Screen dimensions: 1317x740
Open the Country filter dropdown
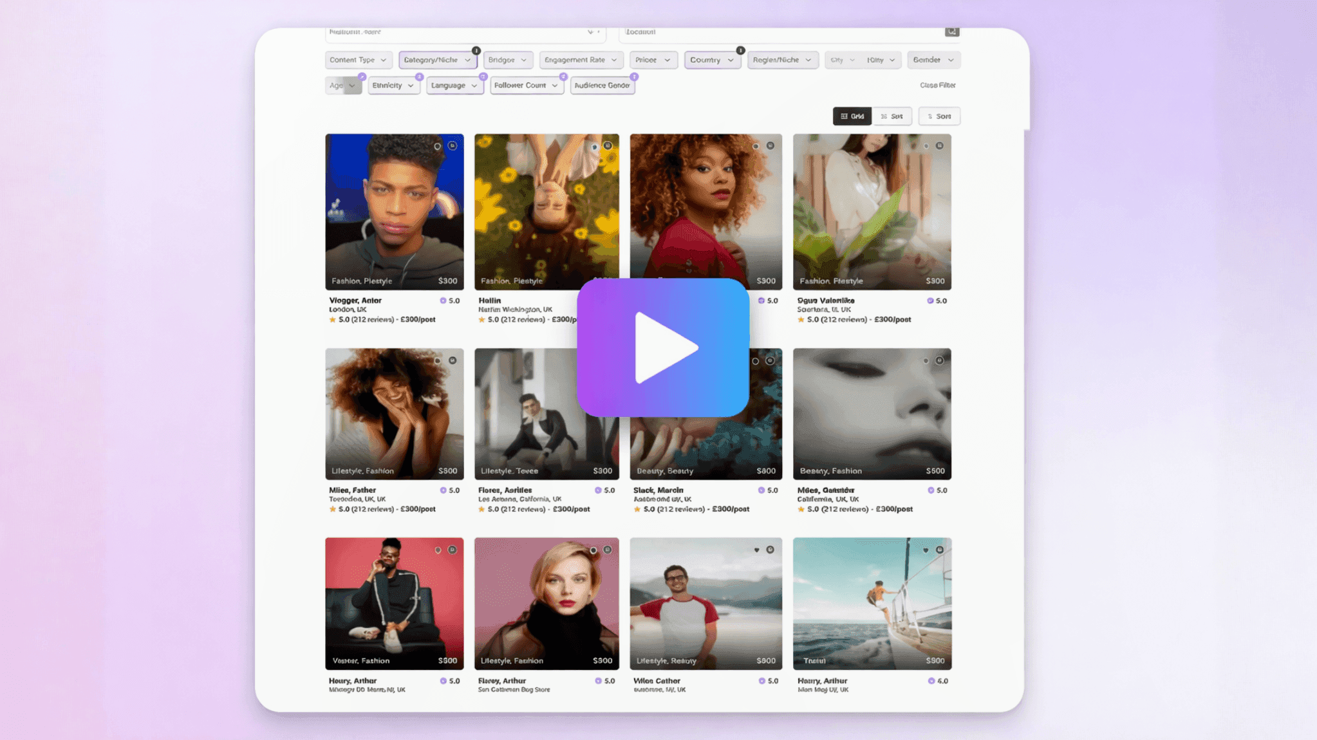pos(711,60)
